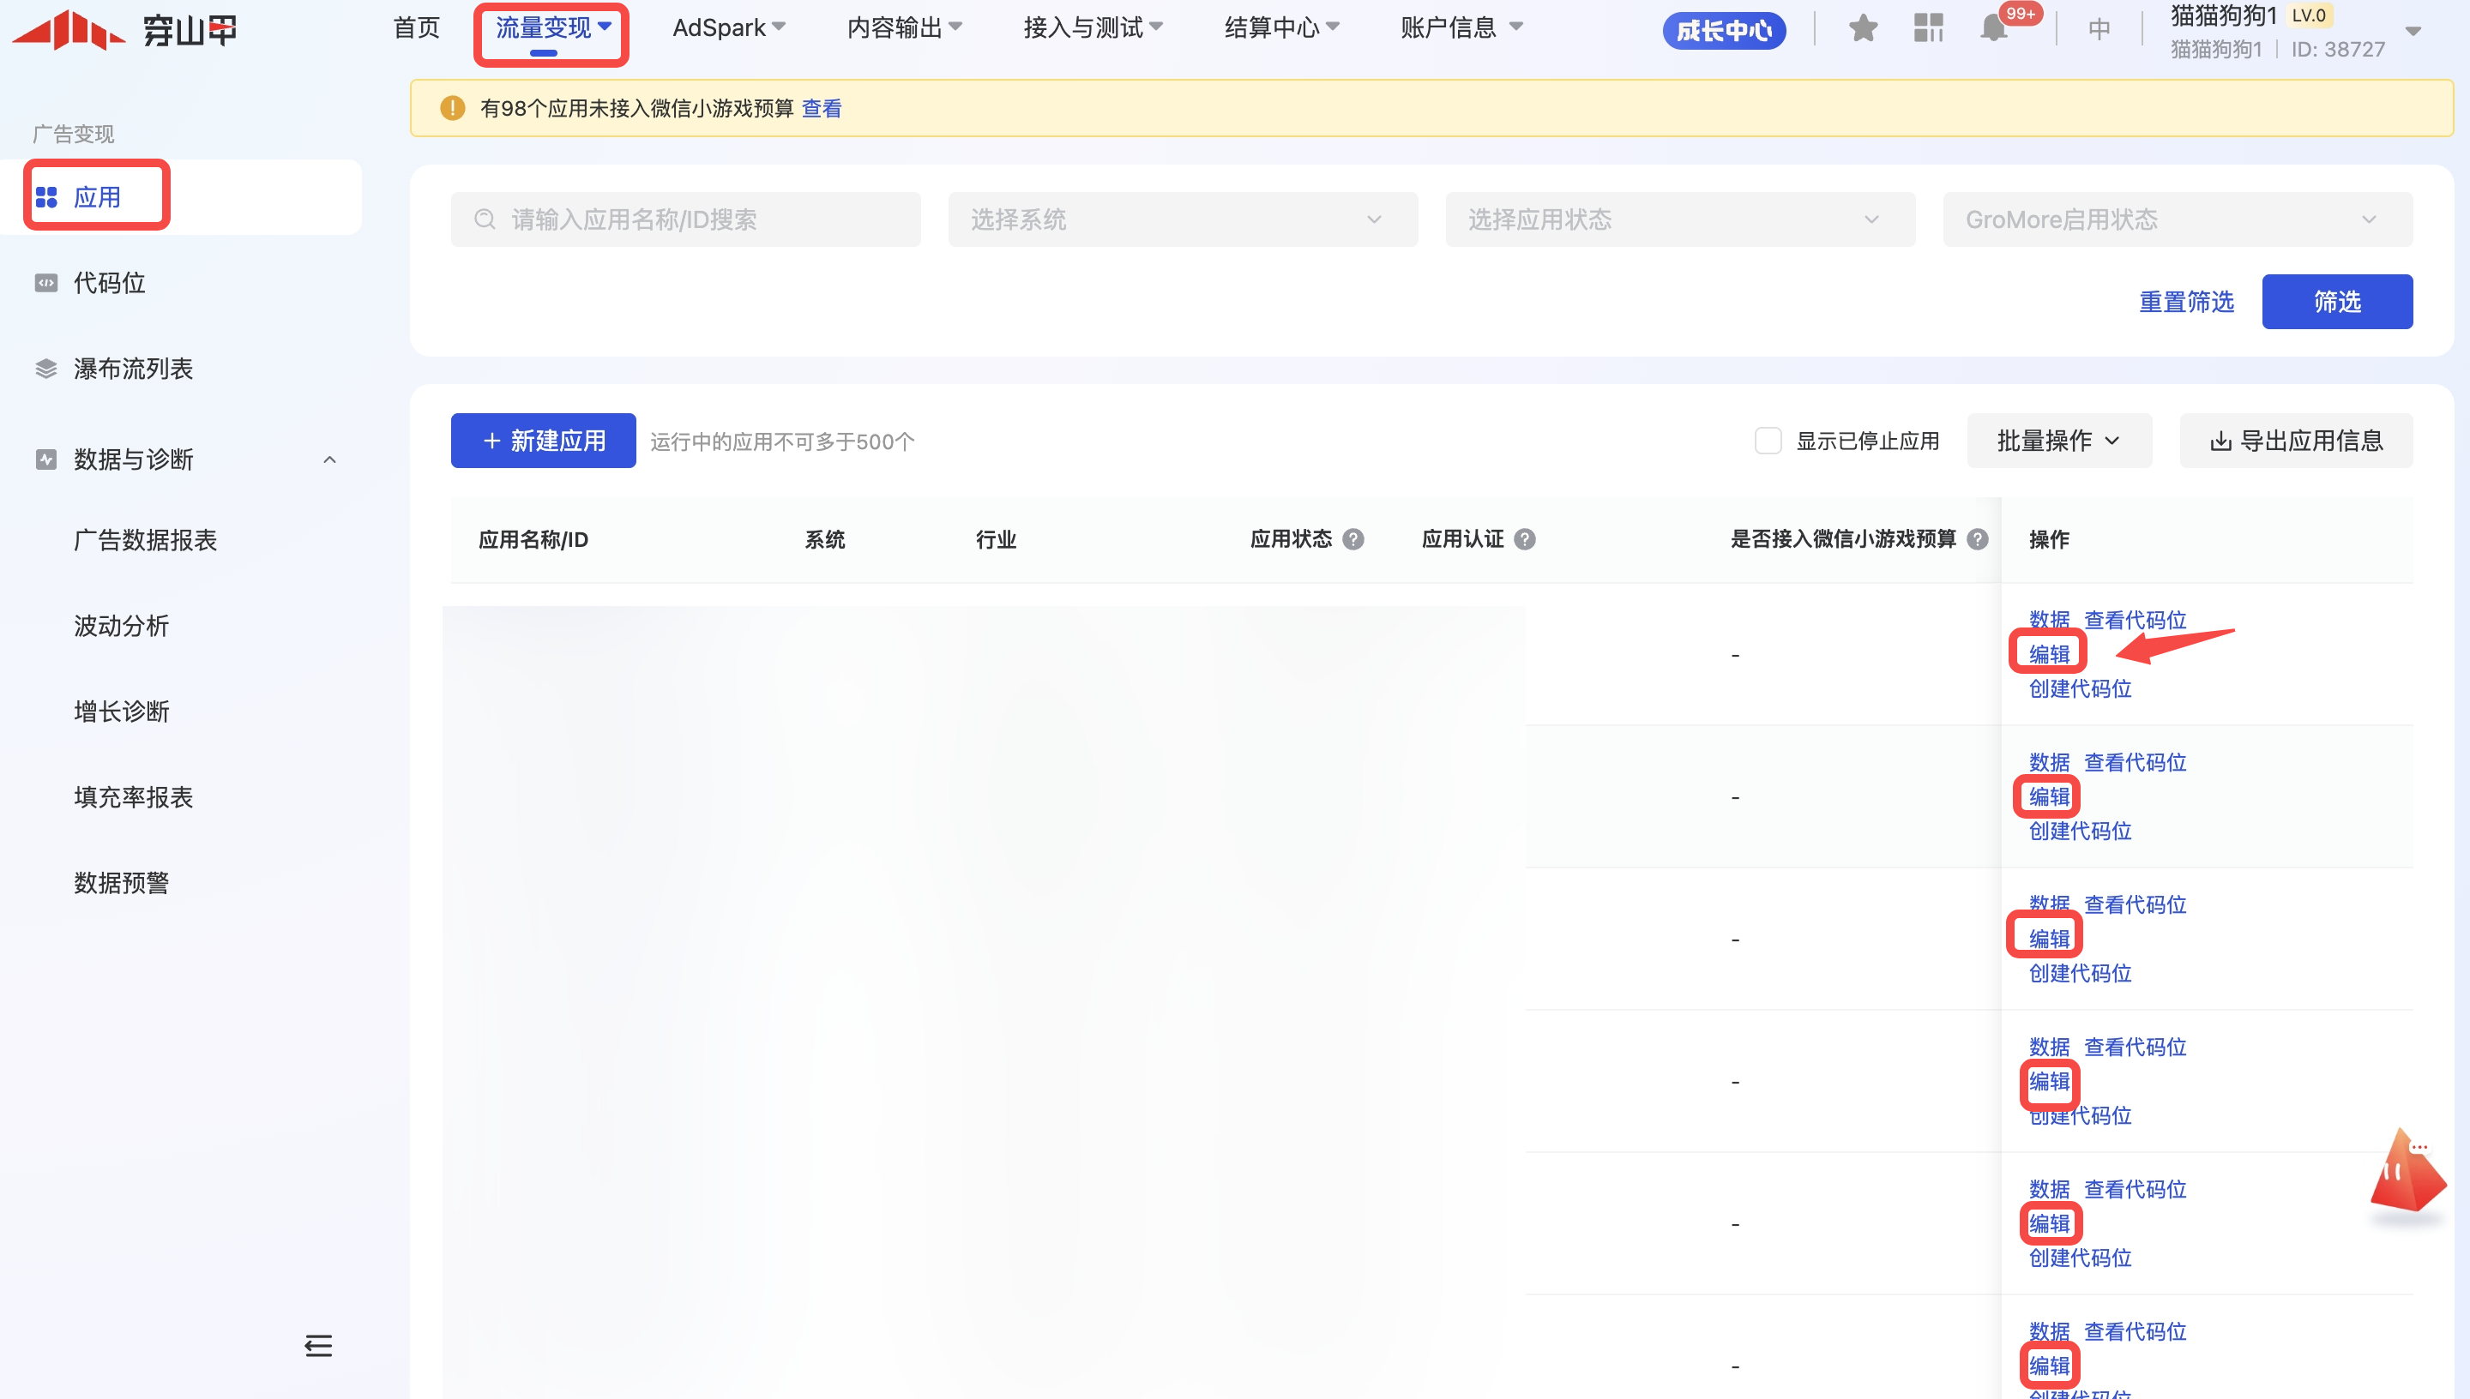The height and width of the screenshot is (1399, 2470).
Task: Focus the 应用名称/ID search field
Action: coord(685,220)
